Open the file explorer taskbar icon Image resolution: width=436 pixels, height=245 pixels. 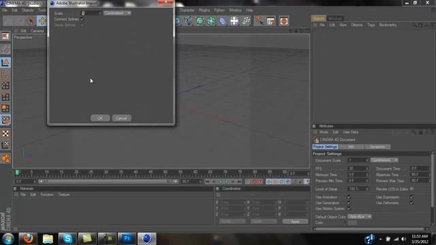click(x=48, y=238)
